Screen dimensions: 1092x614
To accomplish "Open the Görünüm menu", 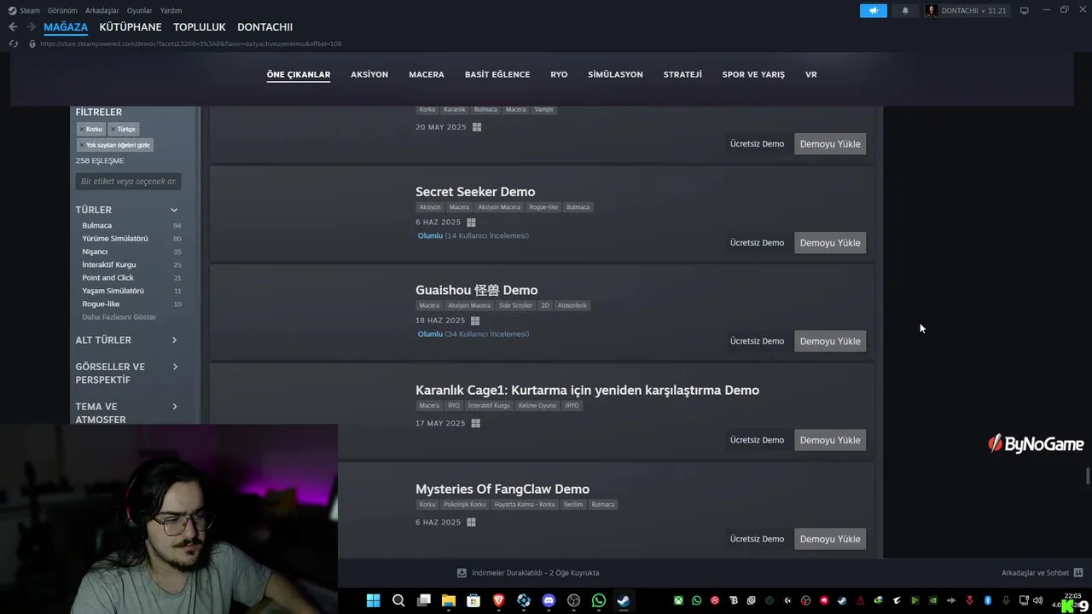I will click(62, 10).
